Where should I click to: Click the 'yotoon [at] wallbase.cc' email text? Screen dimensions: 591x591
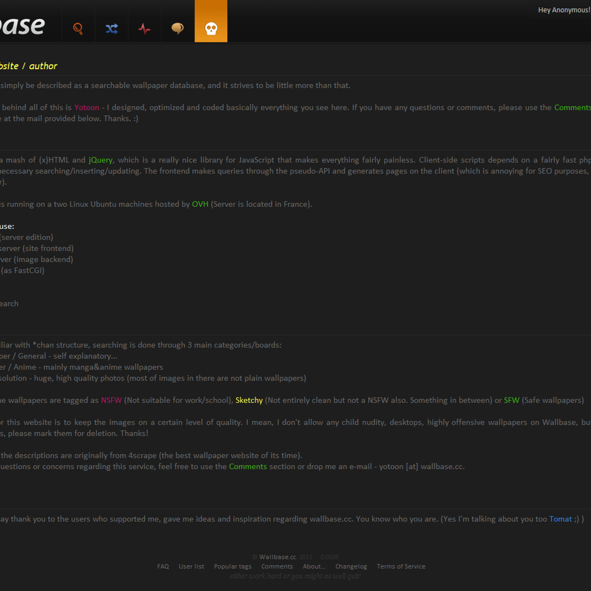click(x=421, y=467)
